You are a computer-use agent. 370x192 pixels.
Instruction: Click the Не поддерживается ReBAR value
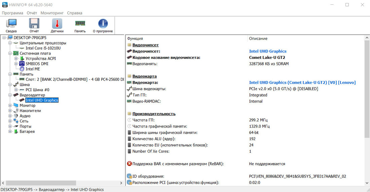(x=267, y=164)
